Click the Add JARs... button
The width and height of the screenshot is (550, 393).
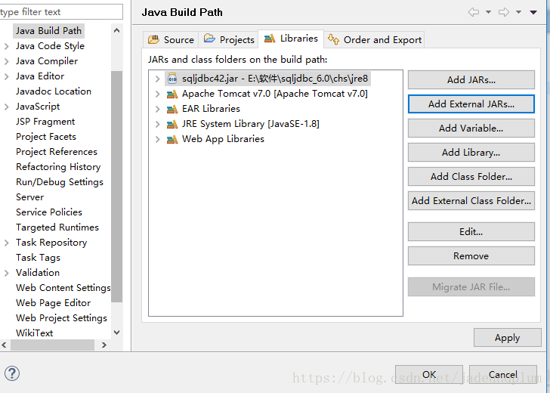pos(471,79)
